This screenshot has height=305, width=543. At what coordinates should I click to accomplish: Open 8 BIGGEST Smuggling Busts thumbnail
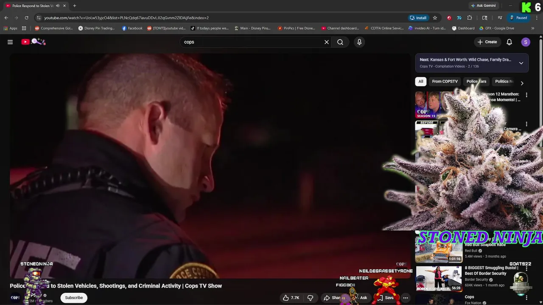[x=439, y=279]
